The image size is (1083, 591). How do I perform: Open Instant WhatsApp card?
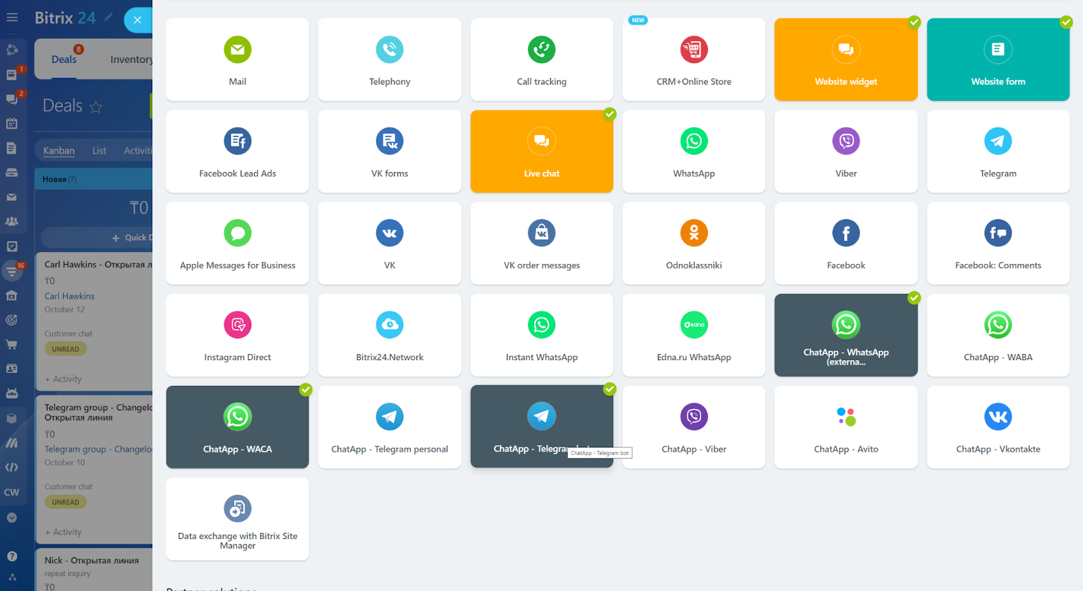(x=541, y=335)
